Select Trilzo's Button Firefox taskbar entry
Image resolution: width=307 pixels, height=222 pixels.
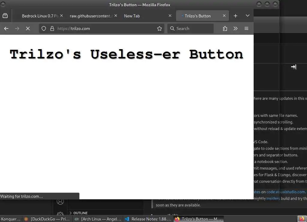coord(199,219)
